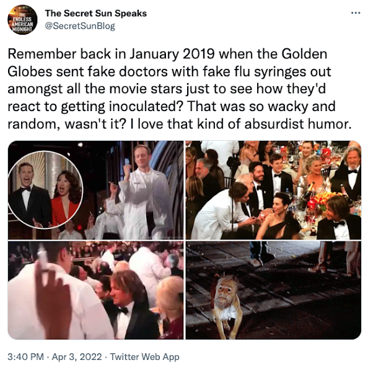Open the @SecretSunBlog handle link
Image resolution: width=368 pixels, height=368 pixels.
pyautogui.click(x=80, y=26)
